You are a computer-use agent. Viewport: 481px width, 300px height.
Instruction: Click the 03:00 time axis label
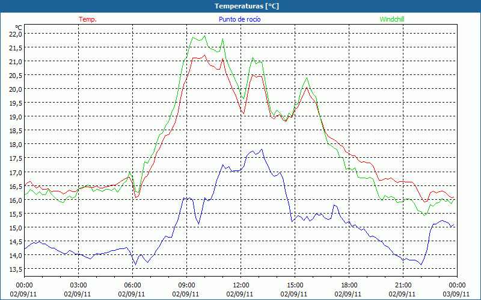coord(78,285)
